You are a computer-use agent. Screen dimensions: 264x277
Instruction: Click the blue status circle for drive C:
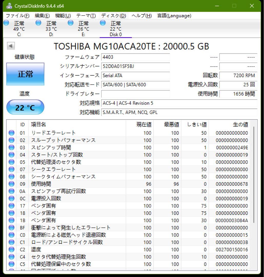click(6, 23)
